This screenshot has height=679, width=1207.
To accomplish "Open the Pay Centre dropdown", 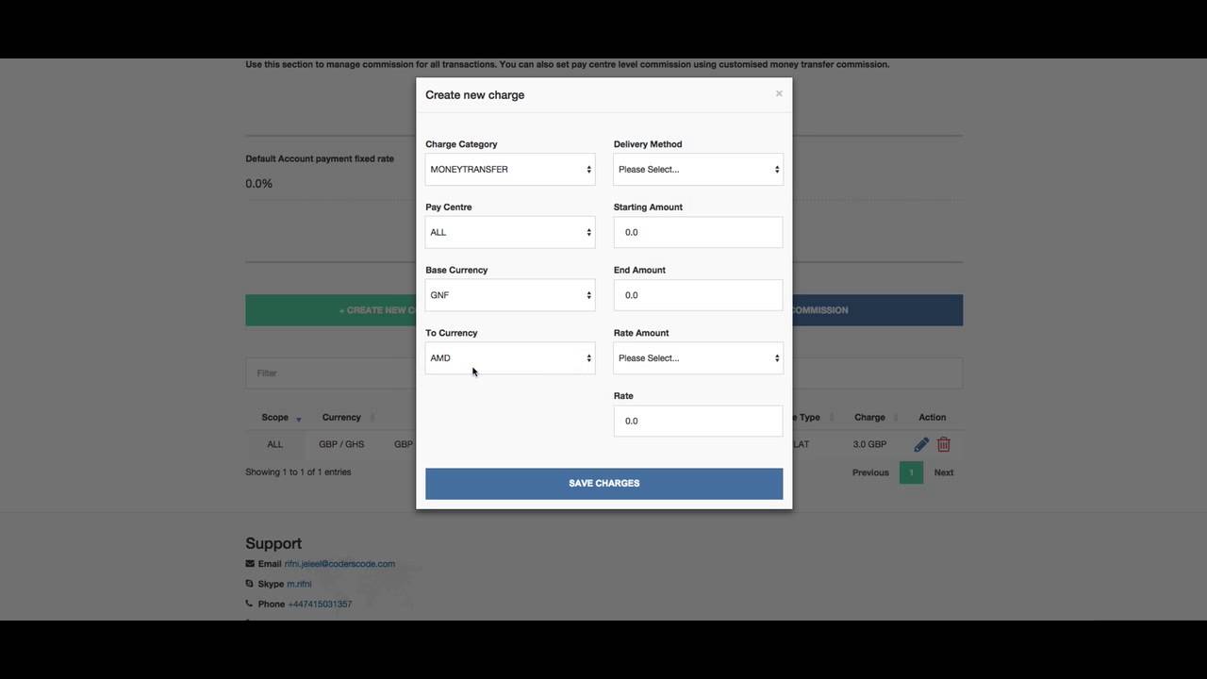I will point(510,232).
